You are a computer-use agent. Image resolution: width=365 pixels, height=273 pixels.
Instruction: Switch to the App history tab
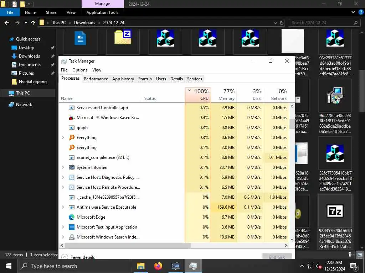123,79
